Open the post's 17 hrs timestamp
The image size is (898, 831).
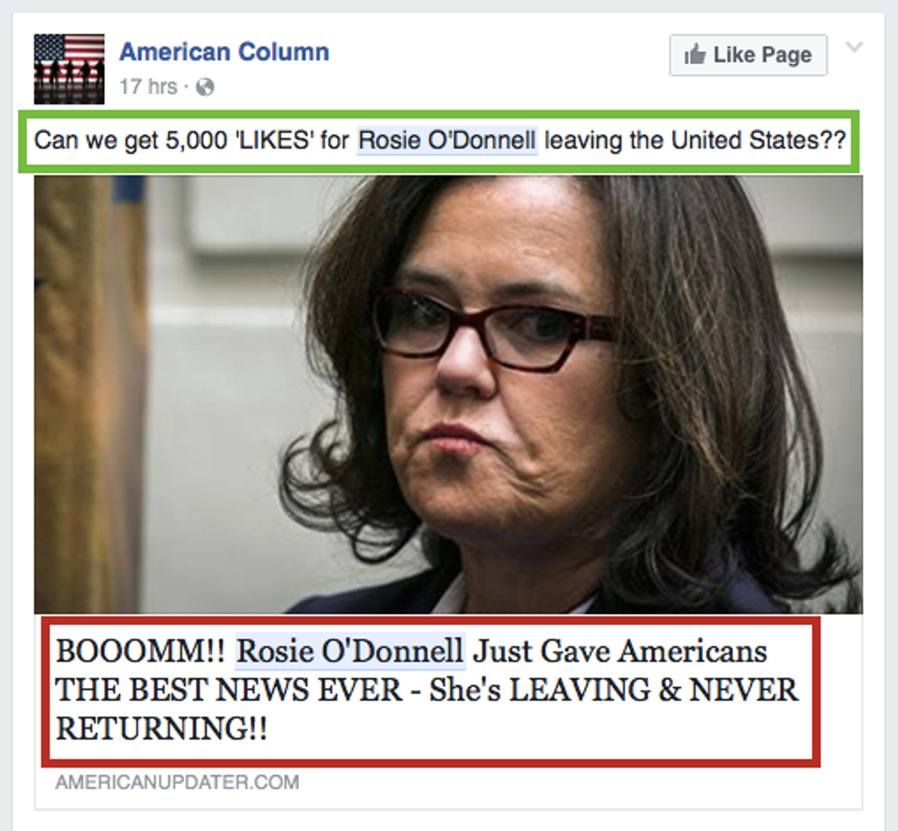pyautogui.click(x=148, y=86)
